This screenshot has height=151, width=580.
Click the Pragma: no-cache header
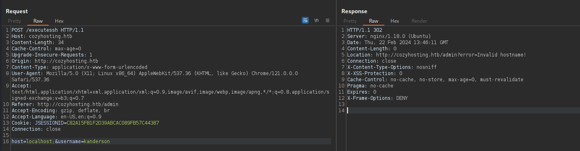pos(370,86)
